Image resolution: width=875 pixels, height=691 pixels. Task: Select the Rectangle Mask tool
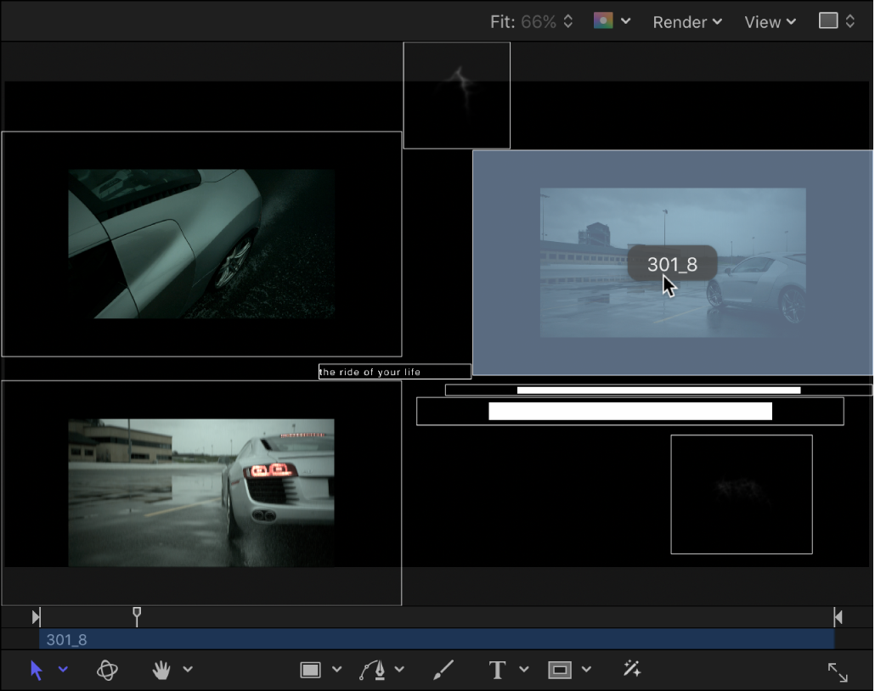(x=559, y=670)
